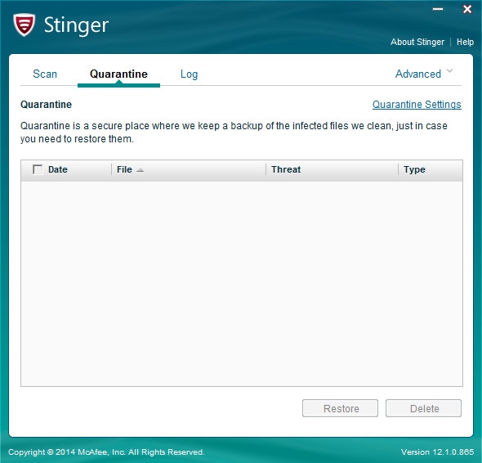The height and width of the screenshot is (463, 482).
Task: Open the Advanced menu
Action: tap(418, 74)
